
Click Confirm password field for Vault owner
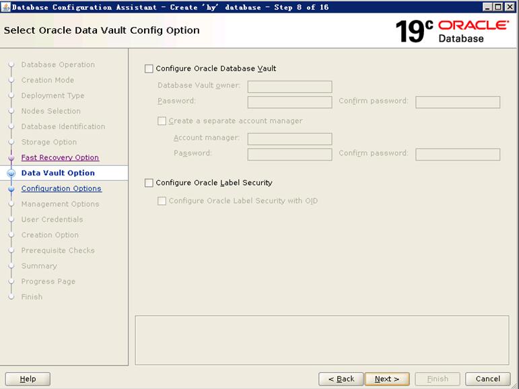click(x=458, y=102)
